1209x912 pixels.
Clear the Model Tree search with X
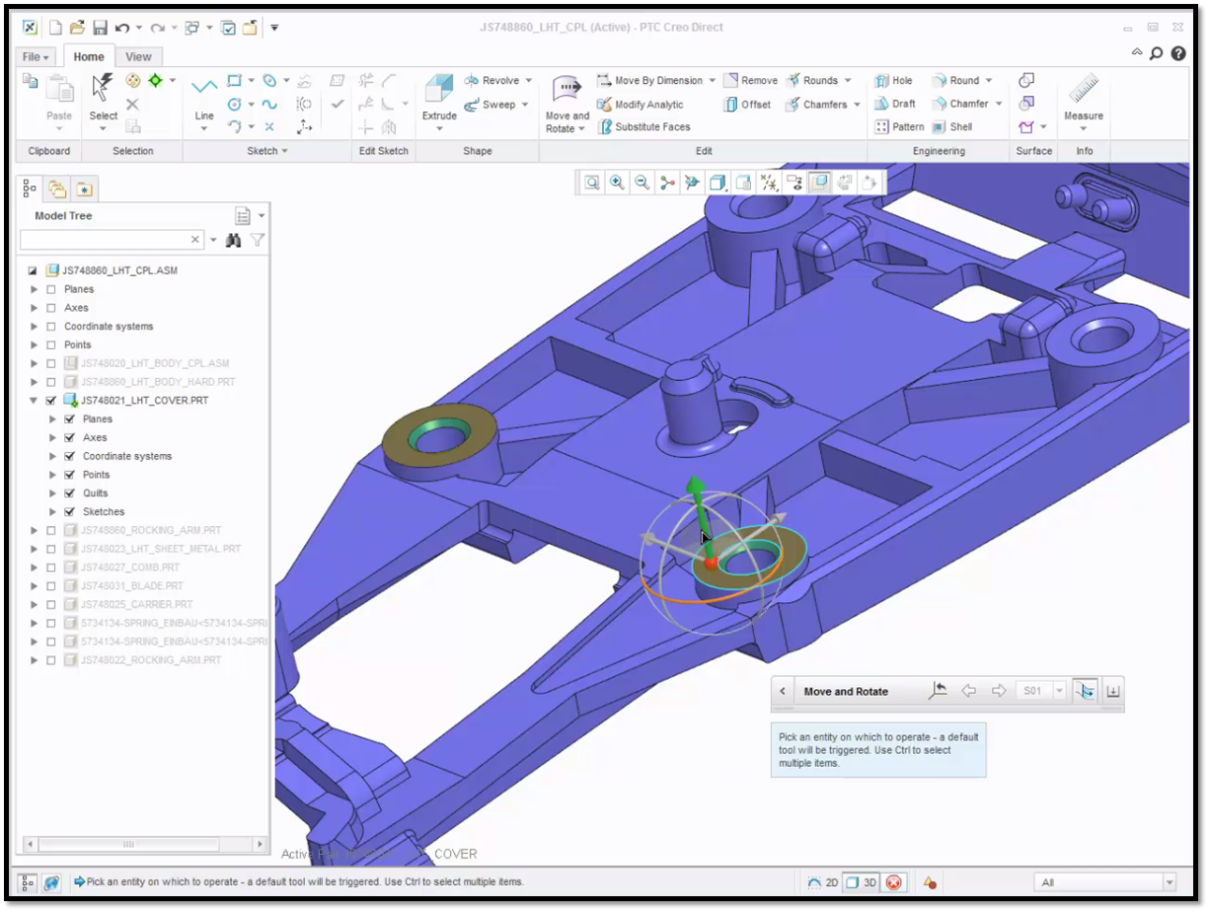[x=194, y=240]
